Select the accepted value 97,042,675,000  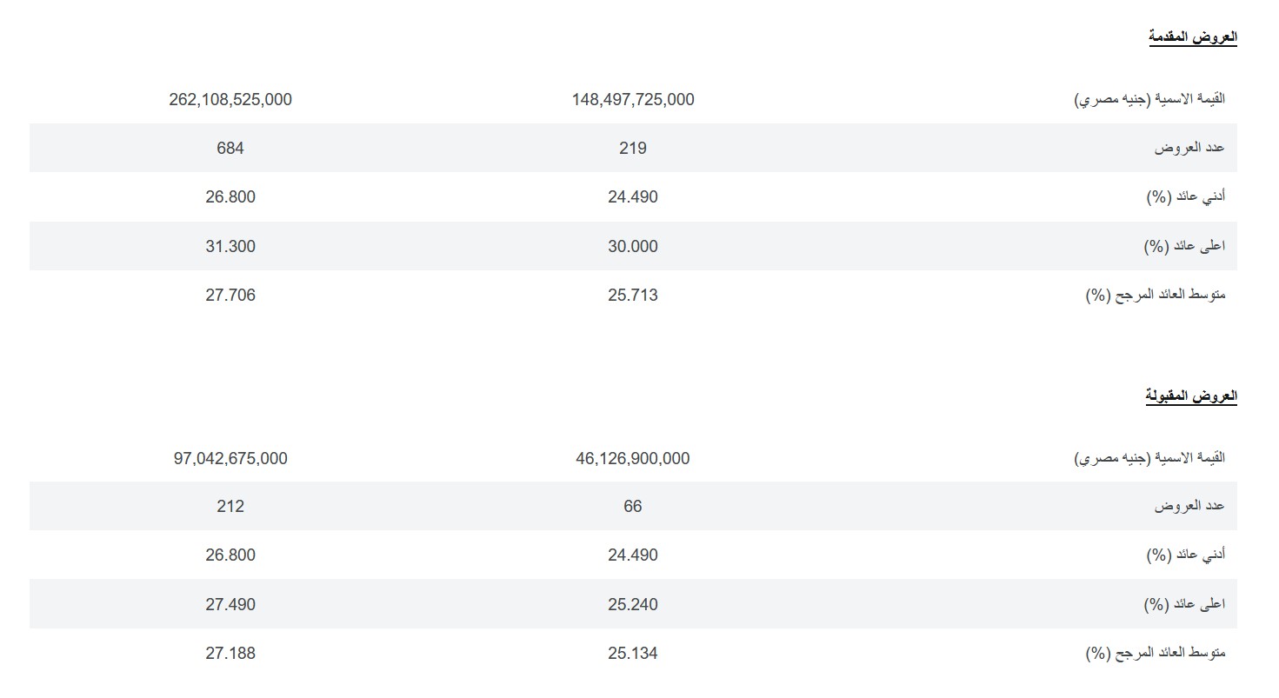pos(230,458)
